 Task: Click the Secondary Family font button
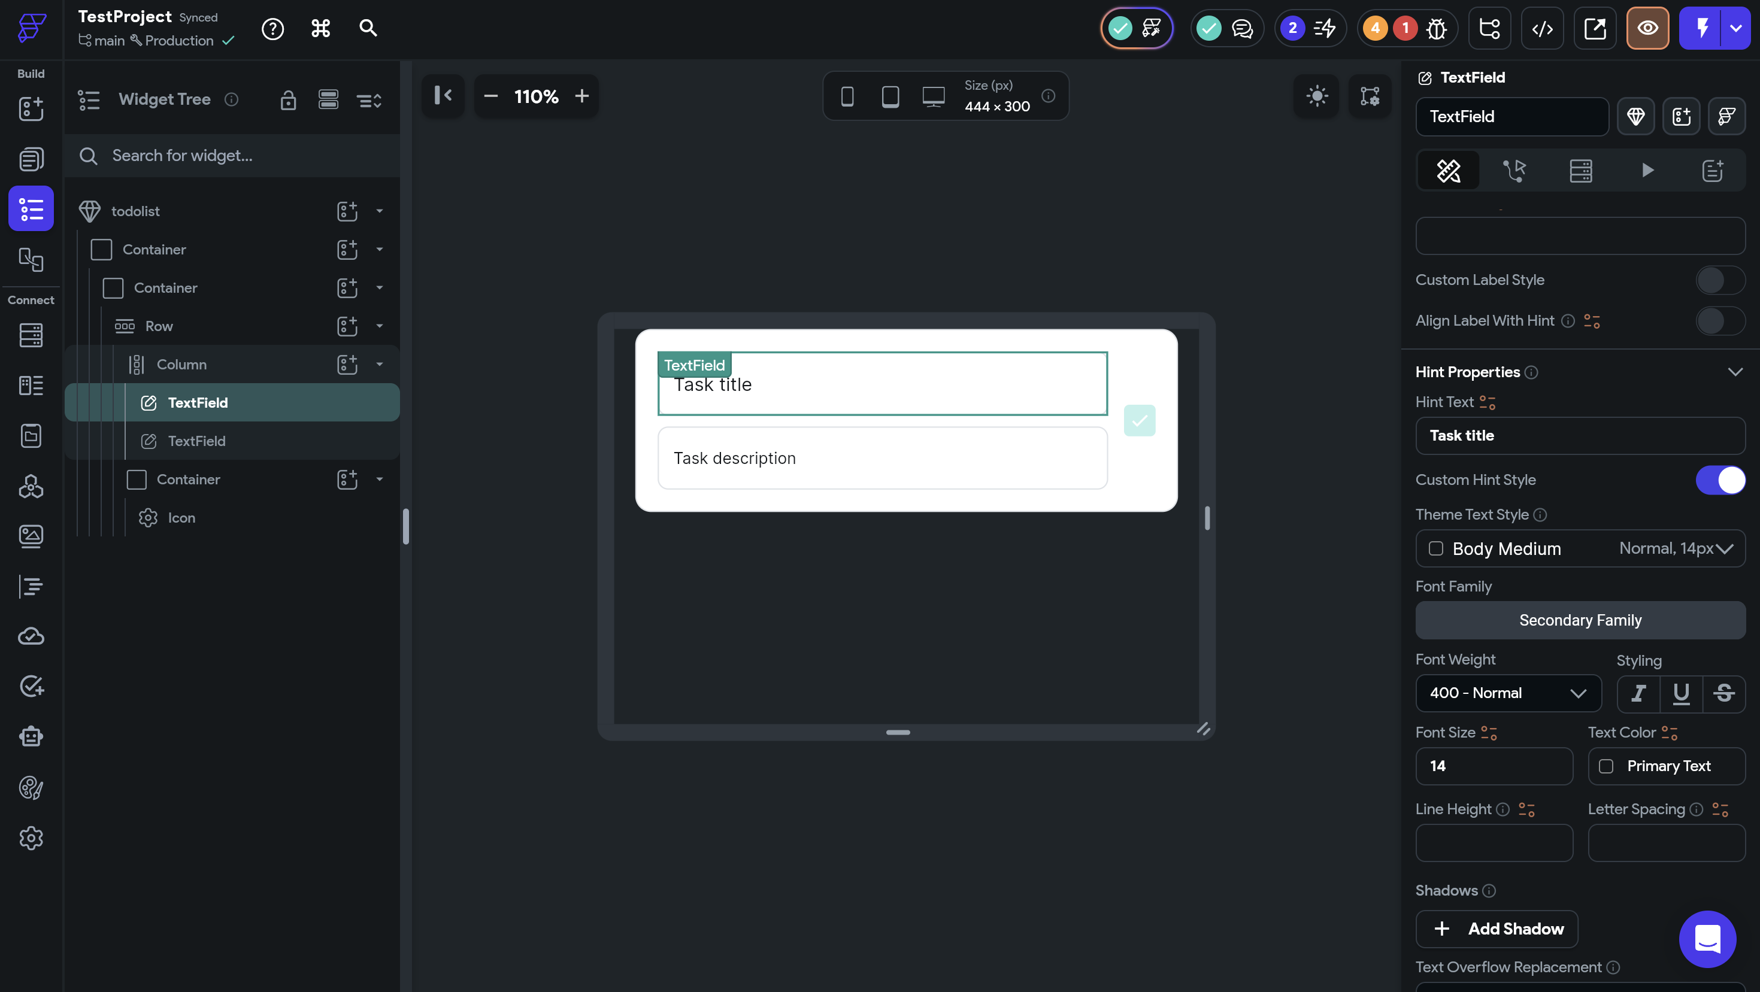pyautogui.click(x=1580, y=620)
